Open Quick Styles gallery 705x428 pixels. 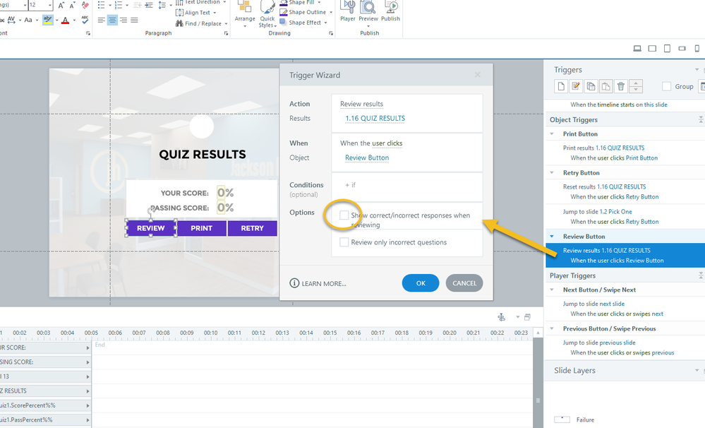click(267, 13)
